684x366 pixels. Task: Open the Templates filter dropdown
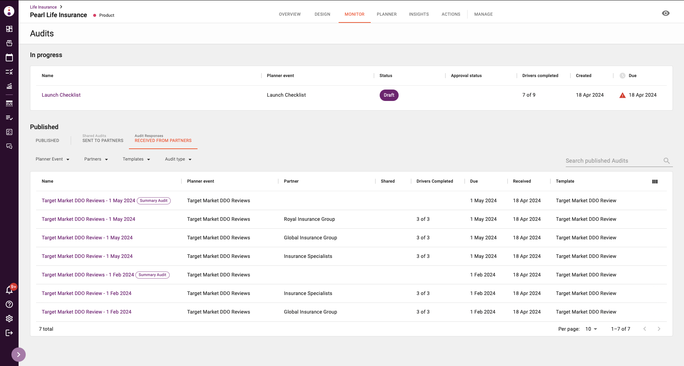(x=136, y=159)
